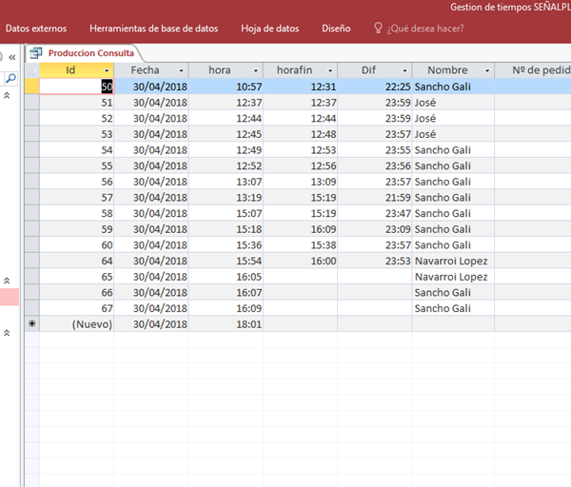
Task: Open the Herramientas de base de datos tab
Action: tap(153, 29)
